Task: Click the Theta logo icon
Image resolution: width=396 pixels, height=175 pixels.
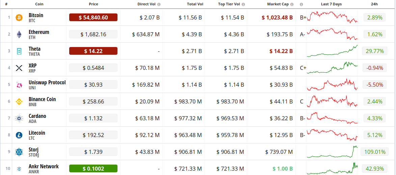Action: [x=19, y=51]
